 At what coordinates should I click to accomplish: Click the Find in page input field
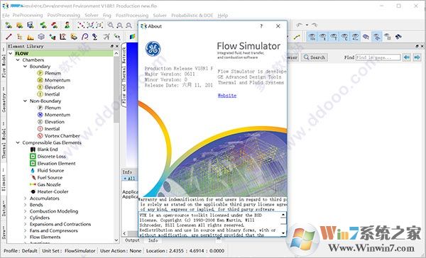378,57
